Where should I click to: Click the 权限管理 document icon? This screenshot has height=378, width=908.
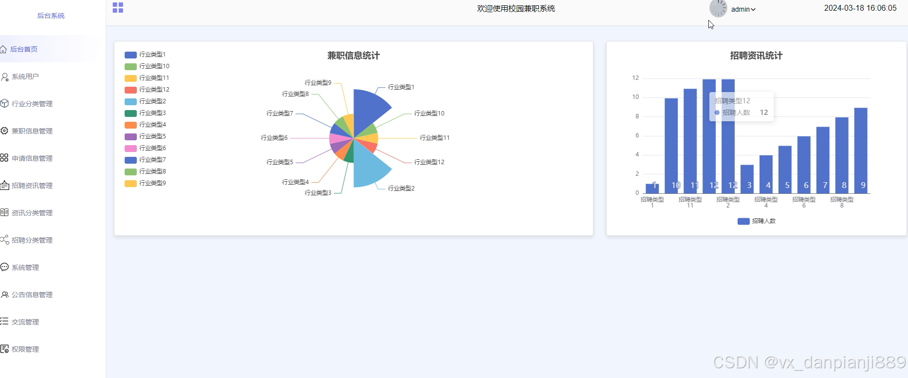coord(4,349)
